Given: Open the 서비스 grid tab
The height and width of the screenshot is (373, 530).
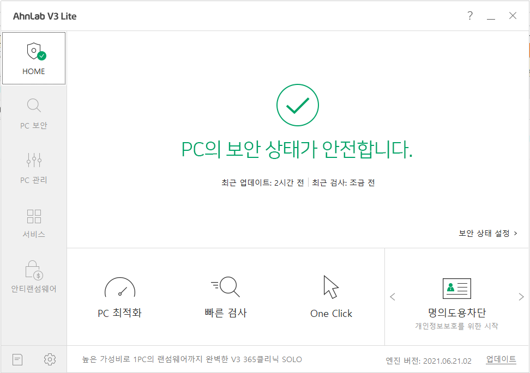Looking at the screenshot, I should coord(34,223).
